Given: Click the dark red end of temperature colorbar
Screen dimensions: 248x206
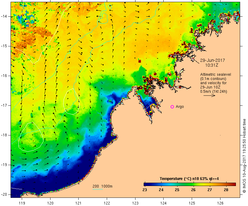Looking at the screenshot, I should (x=234, y=184).
